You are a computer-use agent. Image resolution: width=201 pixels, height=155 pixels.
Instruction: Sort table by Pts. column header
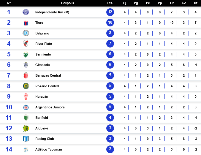(110, 3)
